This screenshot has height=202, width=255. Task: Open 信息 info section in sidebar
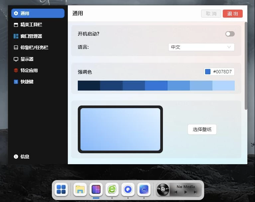click(x=25, y=157)
